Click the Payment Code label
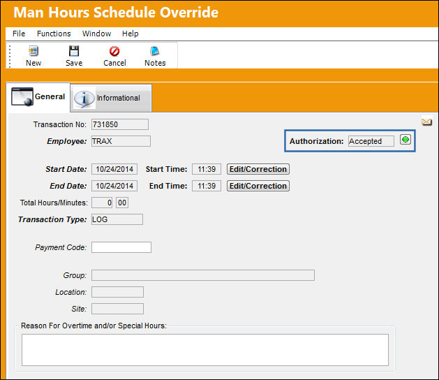This screenshot has width=439, height=380. tap(61, 247)
